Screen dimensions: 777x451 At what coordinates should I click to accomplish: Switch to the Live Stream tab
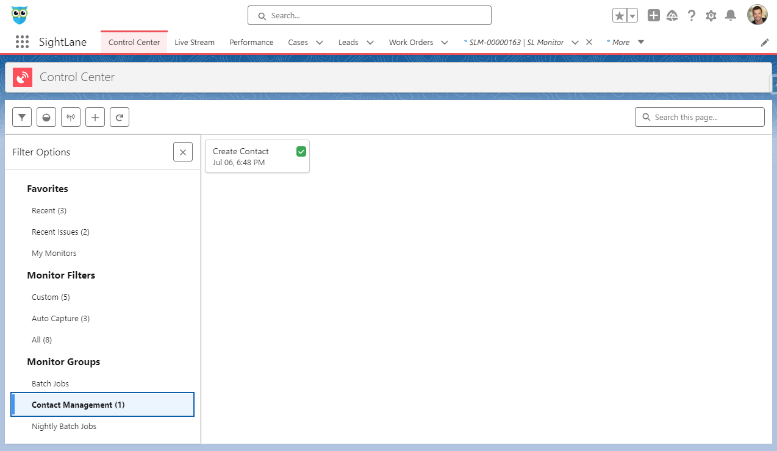(x=195, y=43)
